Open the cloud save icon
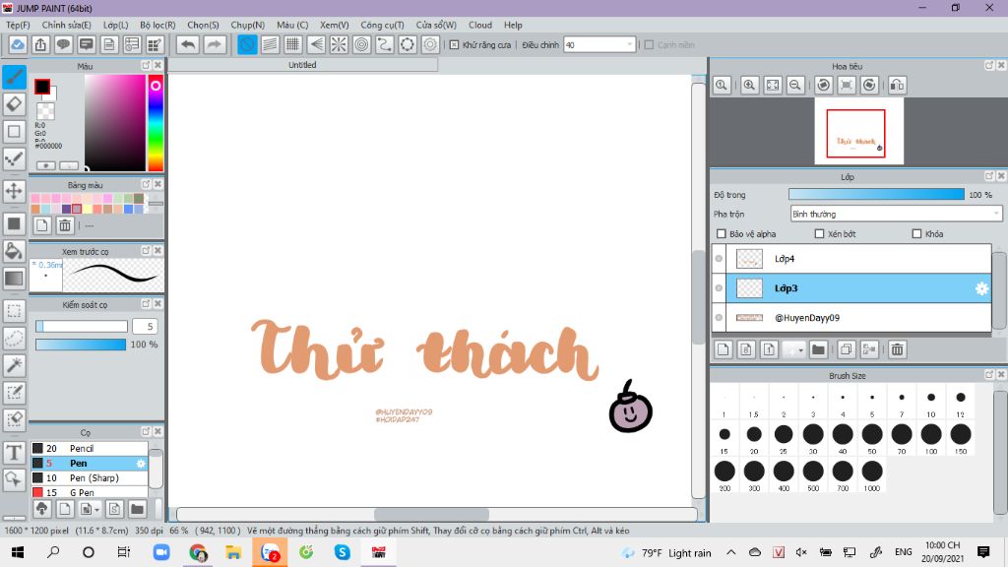Viewport: 1008px width, 567px height. [x=18, y=45]
